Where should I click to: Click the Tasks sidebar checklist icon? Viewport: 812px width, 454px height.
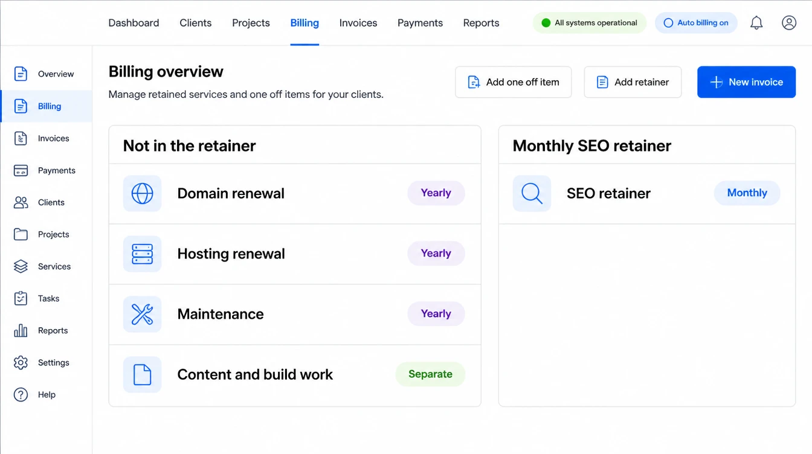pyautogui.click(x=21, y=298)
